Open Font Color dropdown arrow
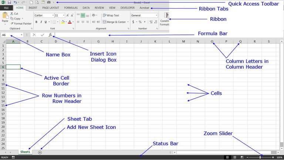The image size is (284, 160). click(x=73, y=22)
